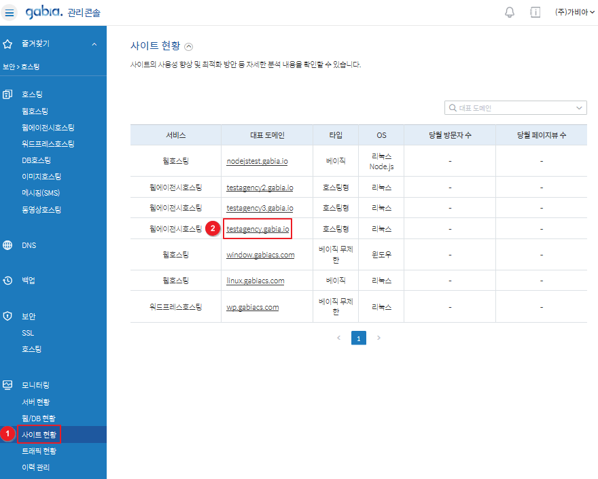598x479 pixels.
Task: Click the 즐겨찾기 heading label
Action: click(x=35, y=43)
